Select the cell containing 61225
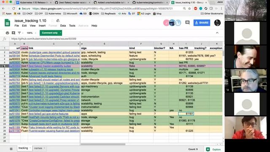 pos(186,131)
